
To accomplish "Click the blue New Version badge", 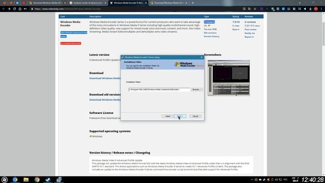I will click(x=74, y=35).
